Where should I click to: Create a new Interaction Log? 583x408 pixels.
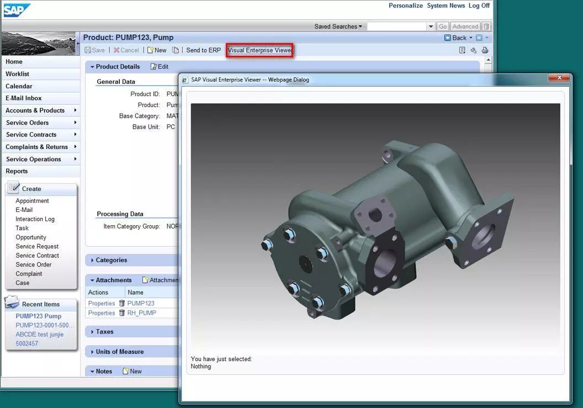[35, 219]
